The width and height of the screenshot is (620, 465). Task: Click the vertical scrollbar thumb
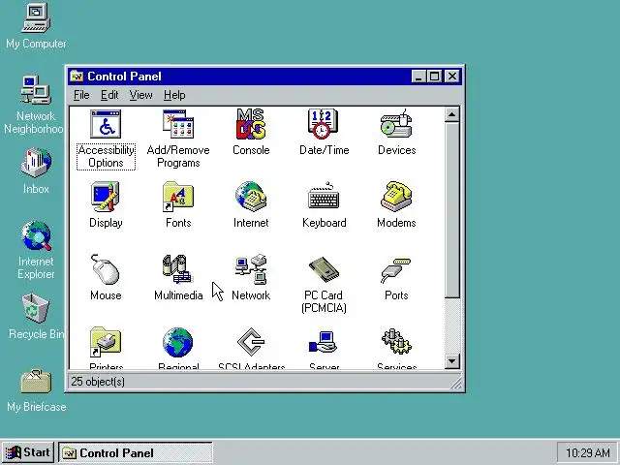pyautogui.click(x=452, y=210)
